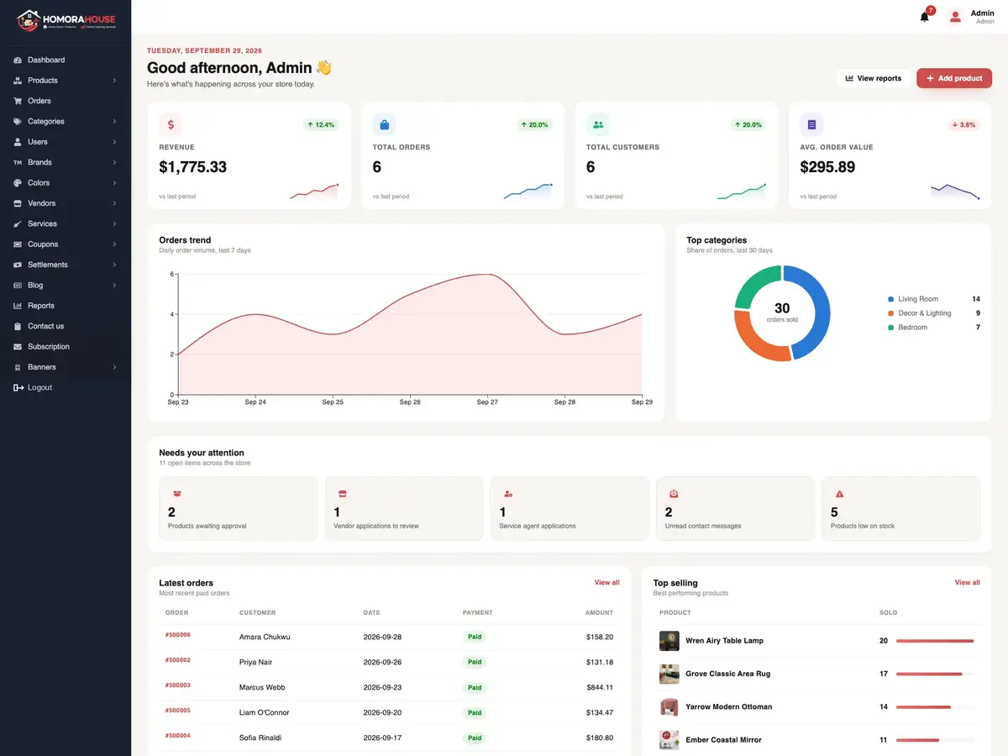The width and height of the screenshot is (1008, 756).
Task: Click the Vendors store icon
Action: click(18, 203)
